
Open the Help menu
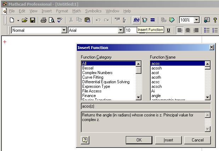[127, 11]
